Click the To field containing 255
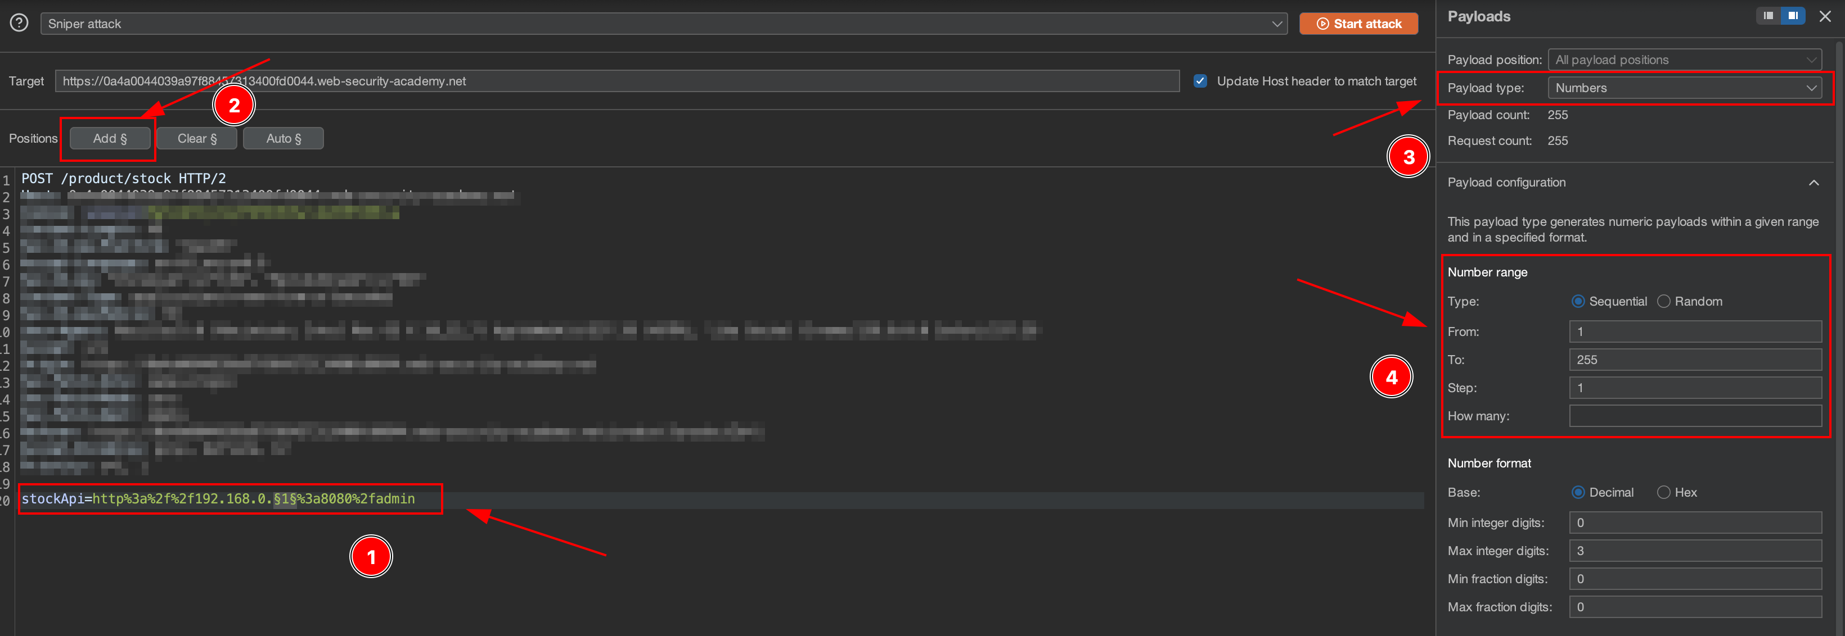The width and height of the screenshot is (1845, 636). [1695, 360]
